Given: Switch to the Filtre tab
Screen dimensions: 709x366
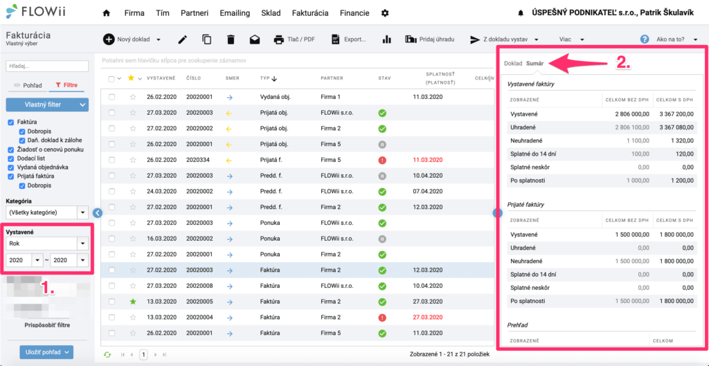Looking at the screenshot, I should pyautogui.click(x=66, y=84).
